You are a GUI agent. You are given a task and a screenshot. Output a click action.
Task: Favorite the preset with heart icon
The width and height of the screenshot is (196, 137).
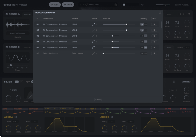point(86,5)
